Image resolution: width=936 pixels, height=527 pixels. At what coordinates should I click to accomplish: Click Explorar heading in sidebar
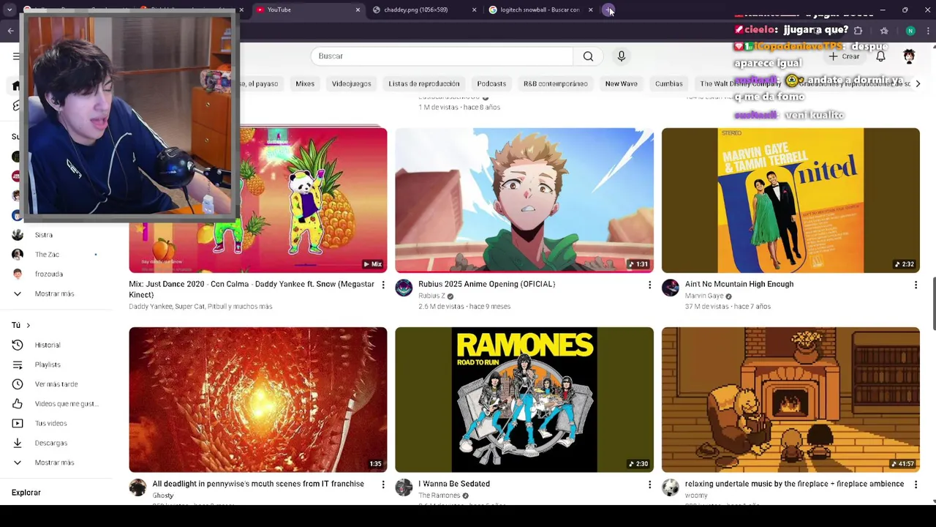pos(26,493)
